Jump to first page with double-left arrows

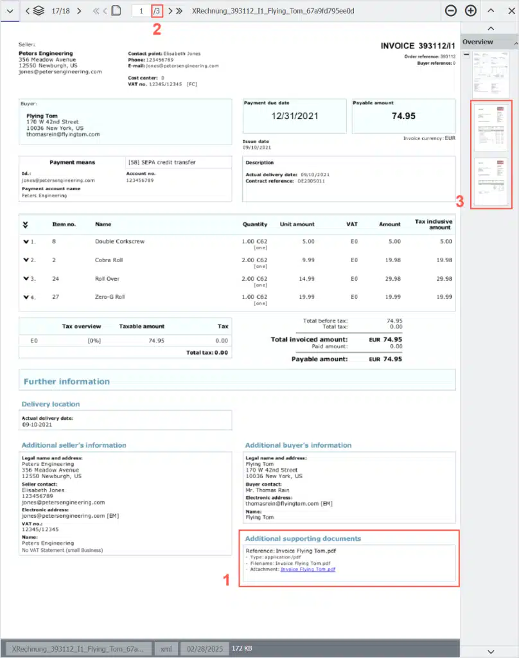96,11
